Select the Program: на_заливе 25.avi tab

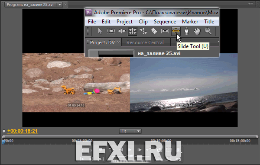pos(30,5)
